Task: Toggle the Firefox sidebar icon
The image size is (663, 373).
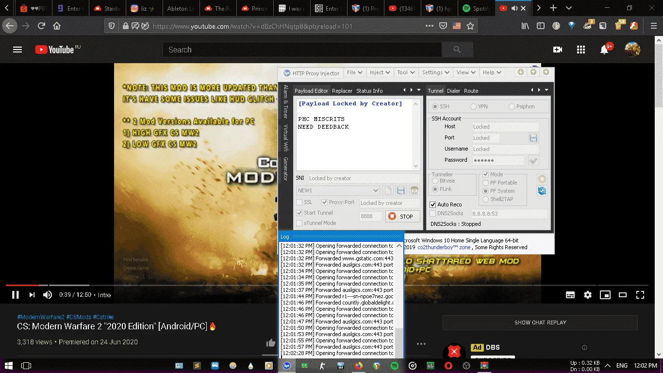Action: pos(541,26)
